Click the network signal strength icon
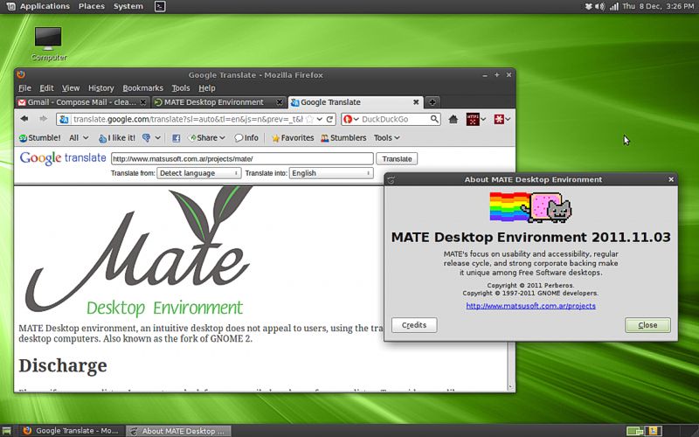 coord(614,6)
